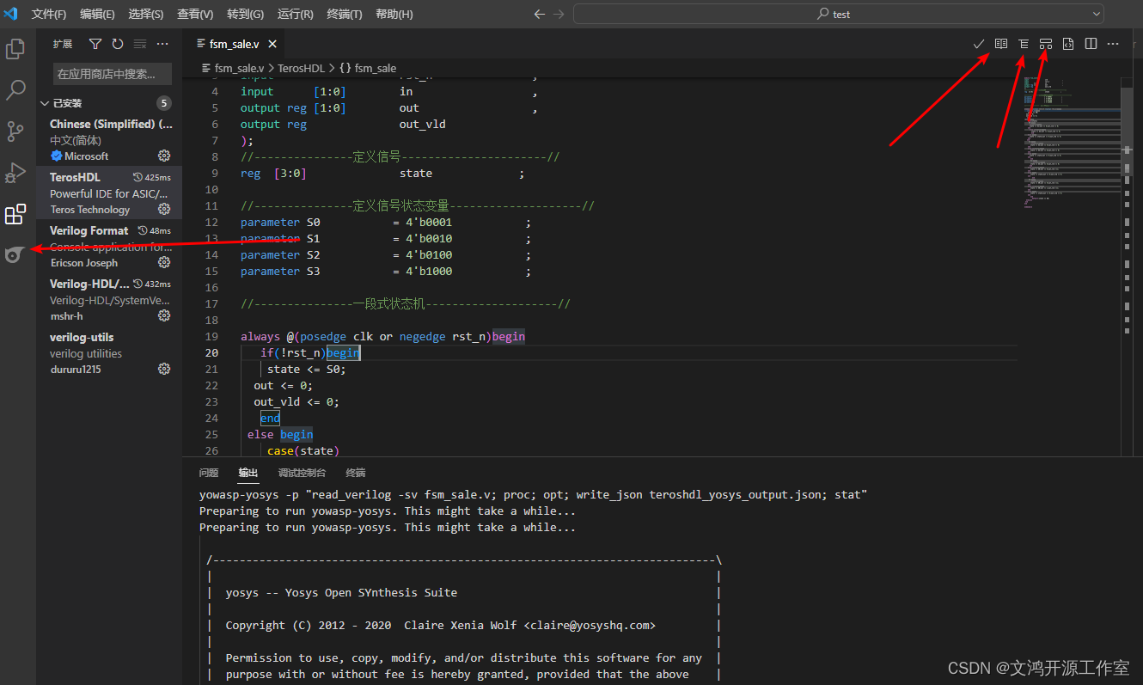Open the 选择(S) menu
This screenshot has width=1143, height=685.
click(146, 14)
